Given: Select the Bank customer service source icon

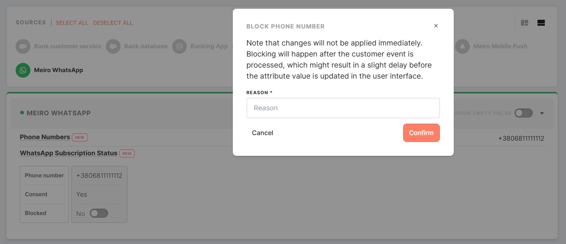Looking at the screenshot, I should (23, 46).
